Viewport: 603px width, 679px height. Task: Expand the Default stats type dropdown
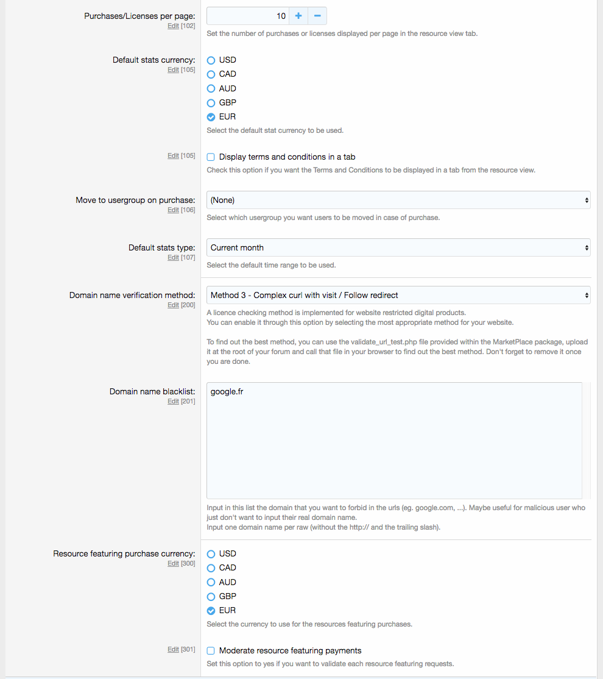tap(398, 247)
